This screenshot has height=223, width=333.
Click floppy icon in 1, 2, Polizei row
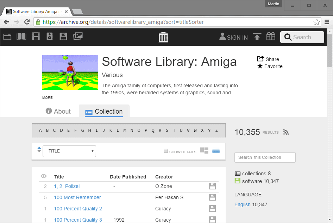pyautogui.click(x=212, y=186)
